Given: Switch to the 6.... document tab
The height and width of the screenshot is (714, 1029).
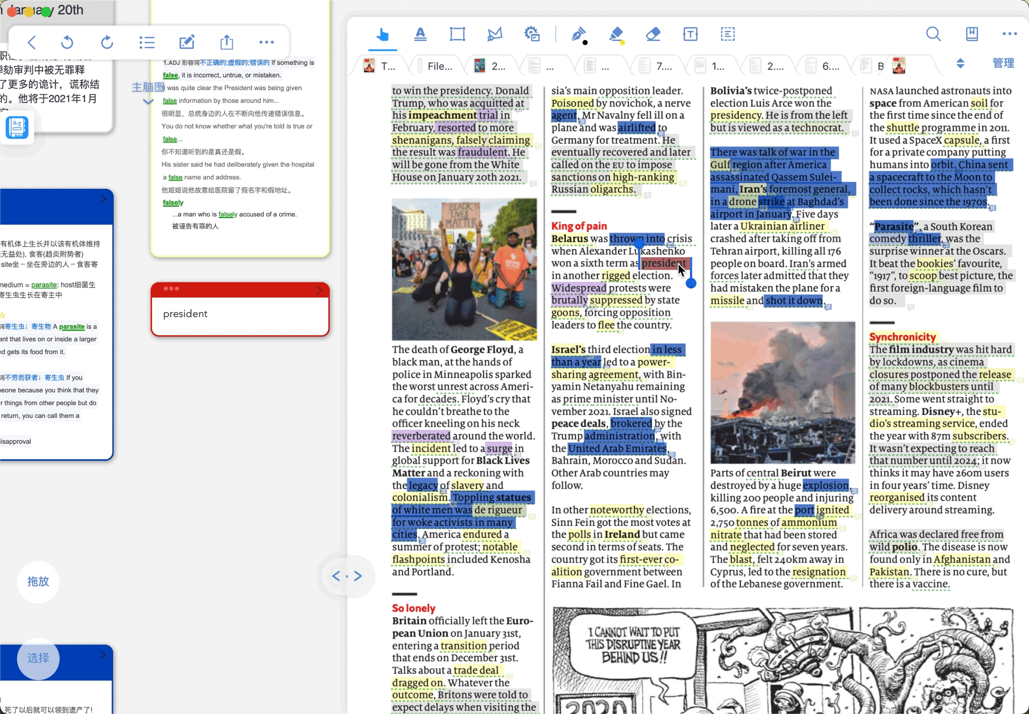Looking at the screenshot, I should (x=823, y=66).
